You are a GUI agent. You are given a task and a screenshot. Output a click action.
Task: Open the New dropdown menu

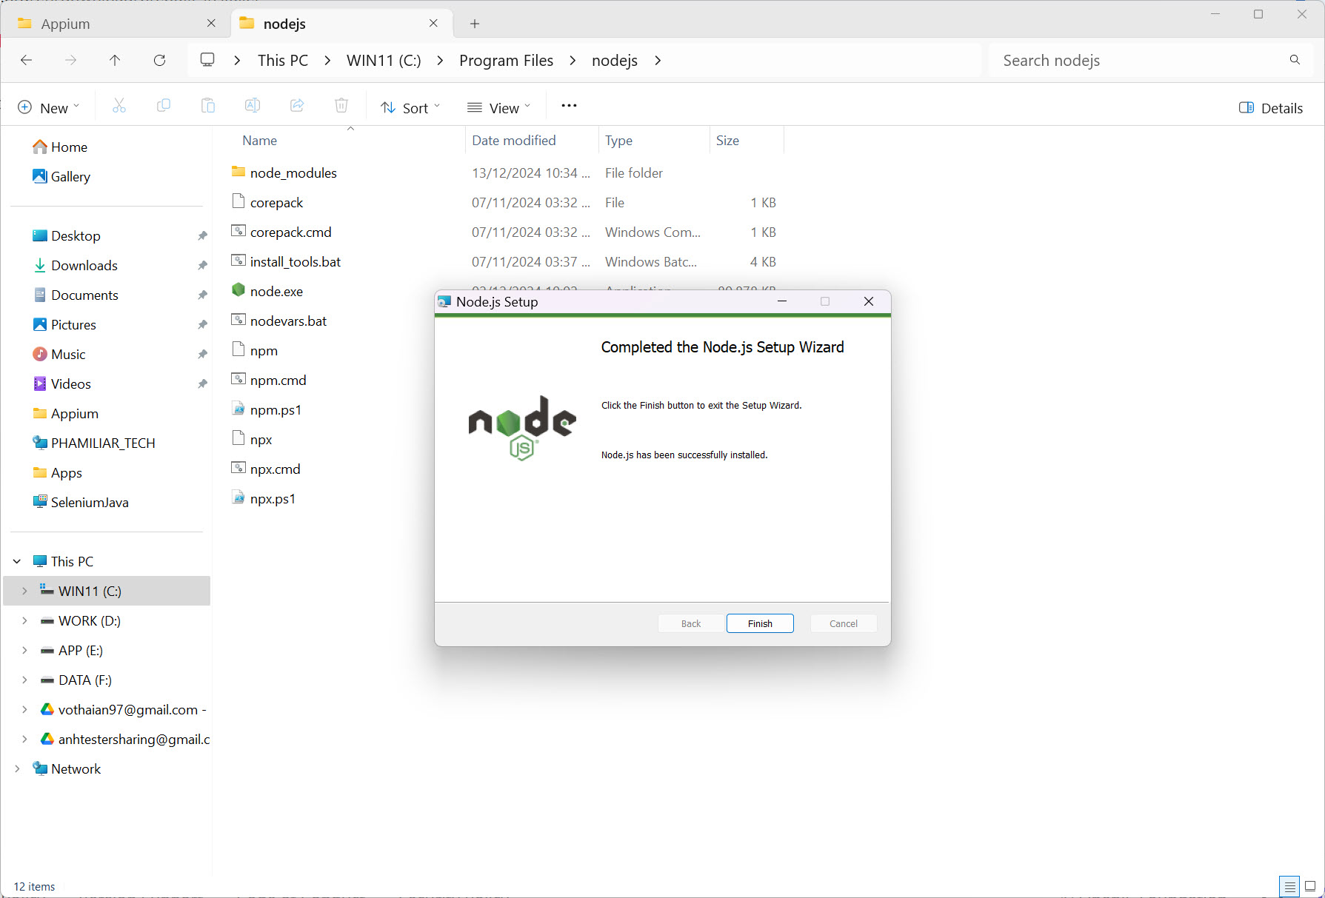coord(48,107)
